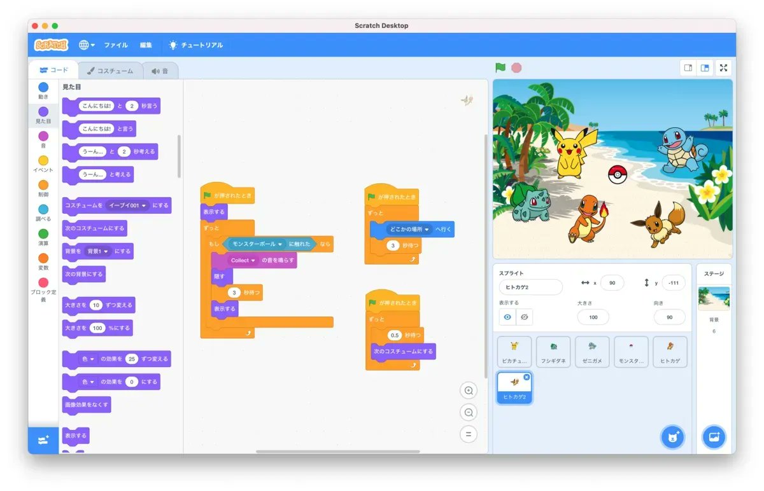Image resolution: width=764 pixels, height=491 pixels.
Task: Select the stage backdrop thumbnail
Action: (x=714, y=298)
